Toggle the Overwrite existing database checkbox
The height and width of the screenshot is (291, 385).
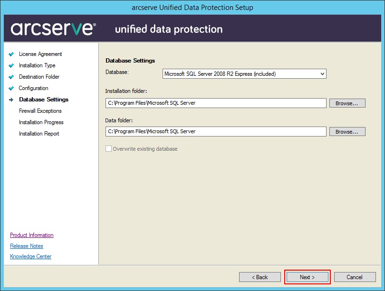(108, 148)
